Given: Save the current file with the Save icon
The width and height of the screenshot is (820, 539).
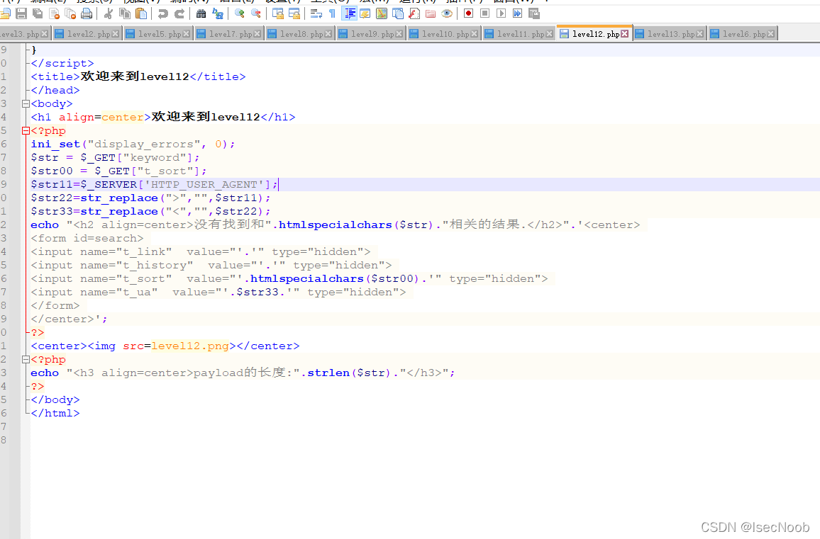Looking at the screenshot, I should coord(21,13).
